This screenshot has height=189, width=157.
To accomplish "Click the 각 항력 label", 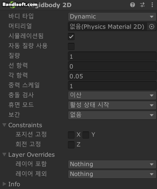I will tap(18, 75).
